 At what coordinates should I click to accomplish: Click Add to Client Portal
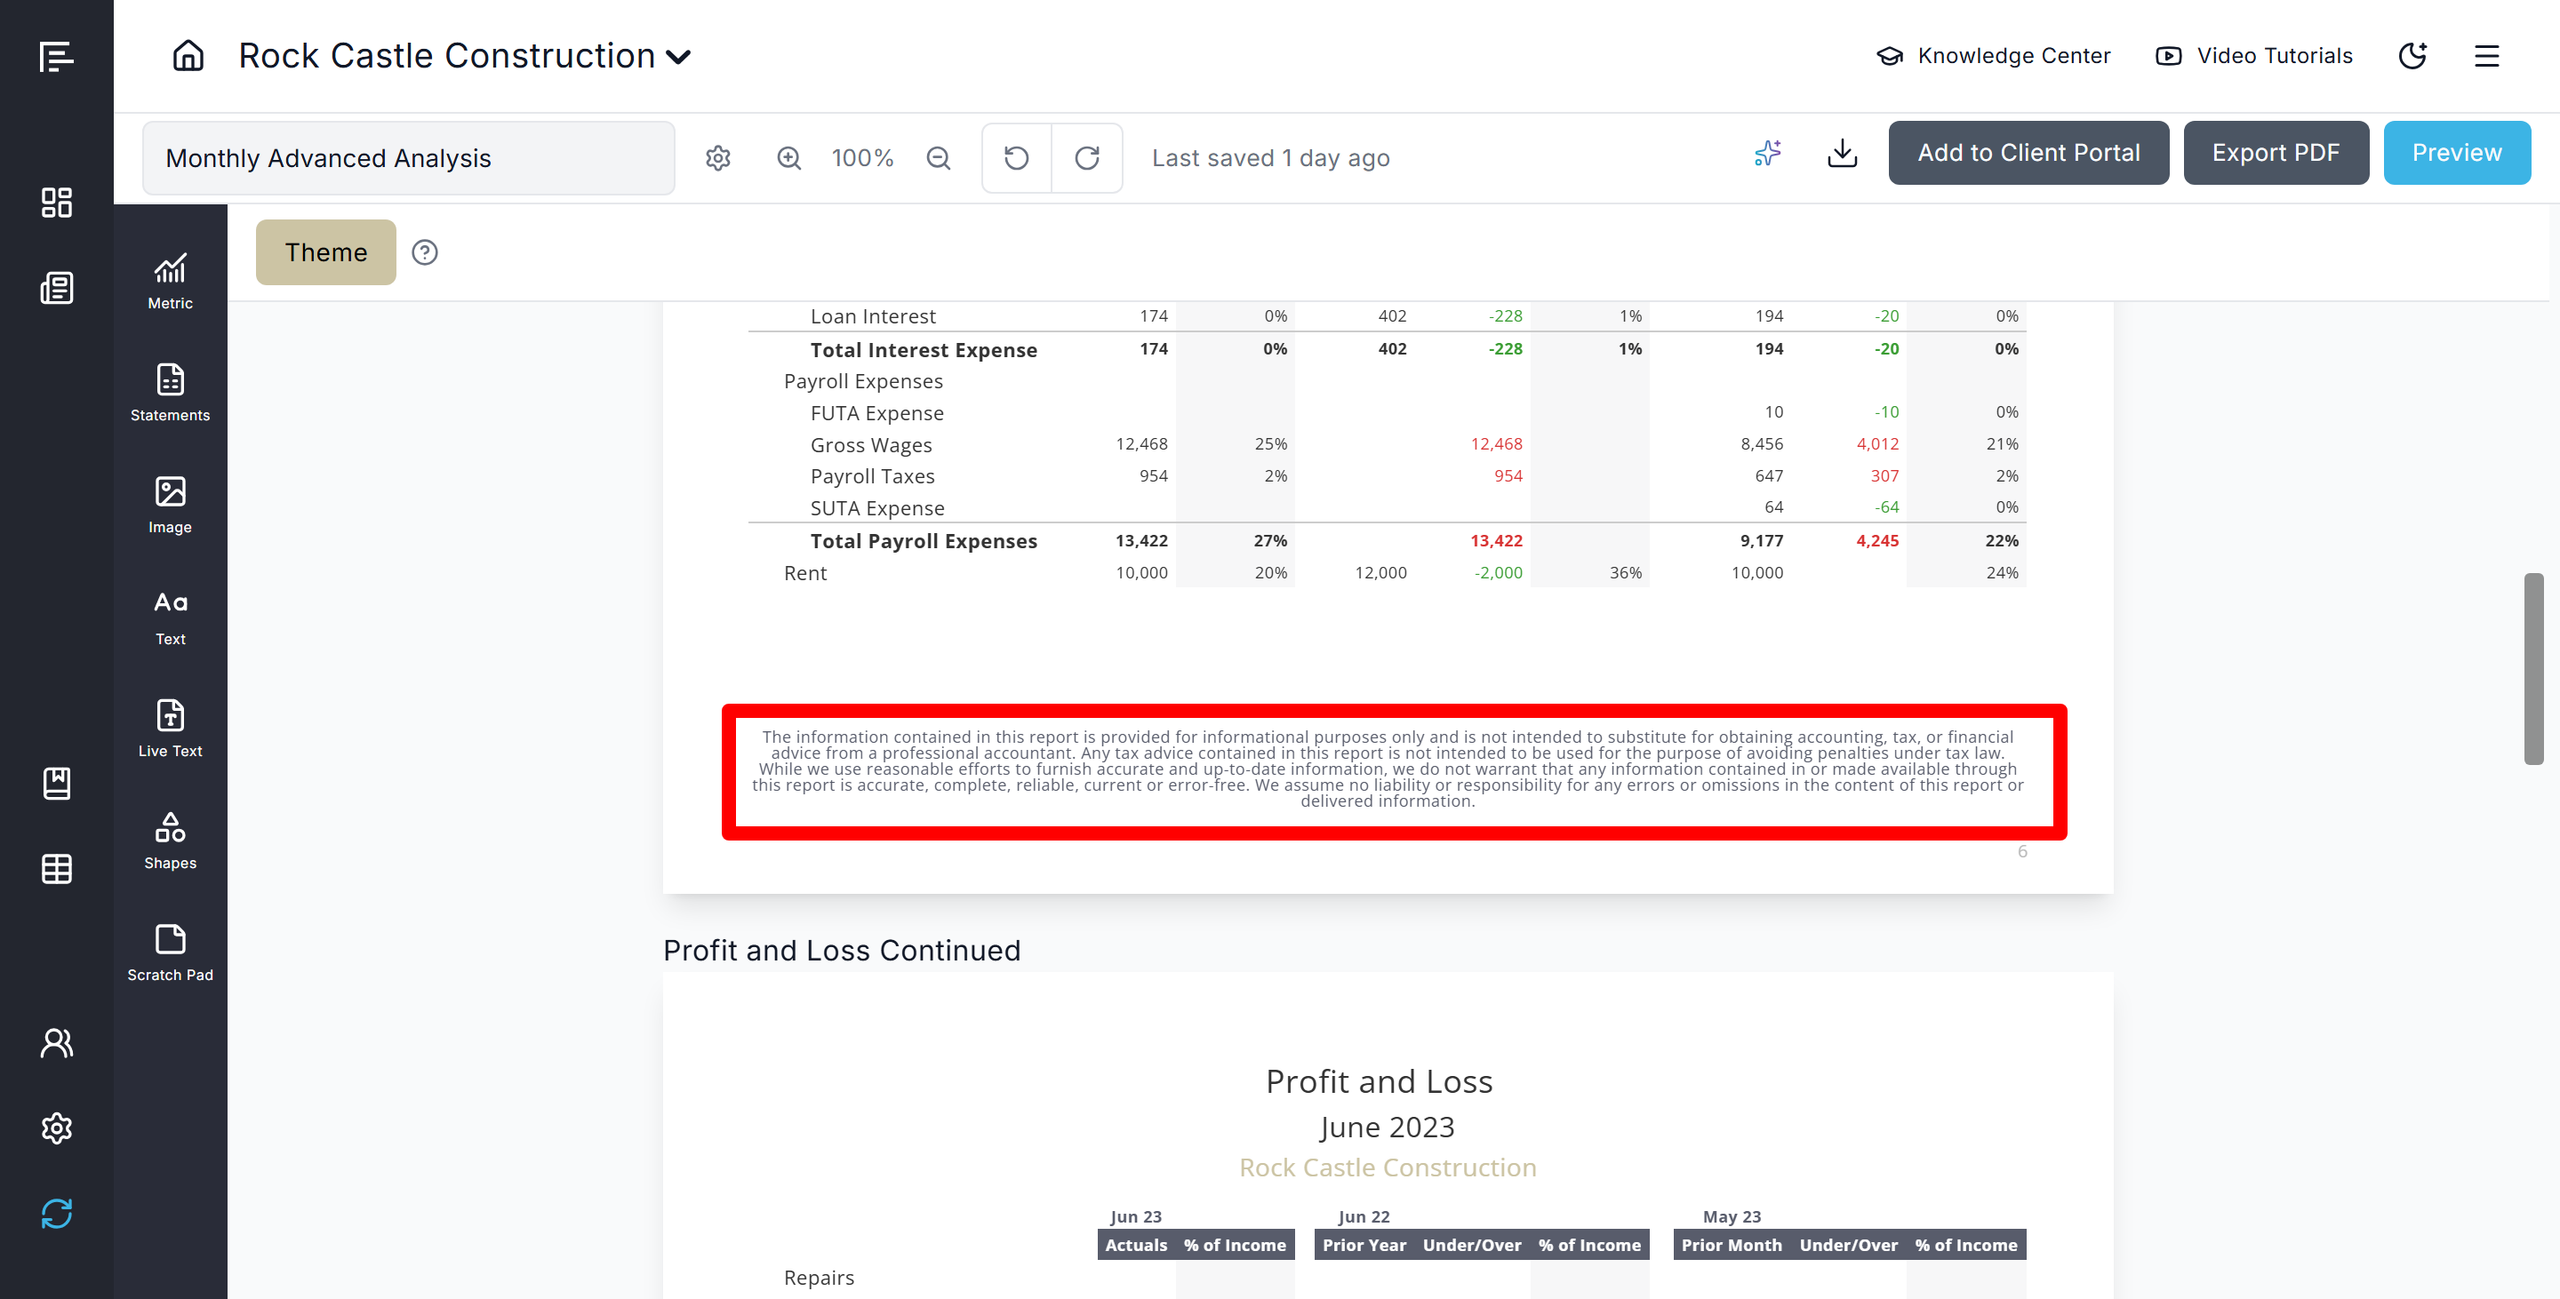click(2028, 153)
